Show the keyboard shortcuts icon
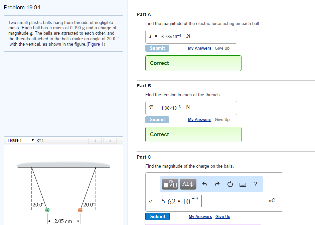Screen dimensions: 315x225 (243, 184)
